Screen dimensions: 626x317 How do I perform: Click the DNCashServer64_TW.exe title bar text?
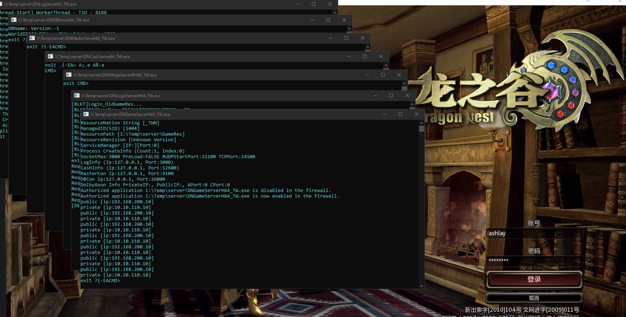point(92,57)
